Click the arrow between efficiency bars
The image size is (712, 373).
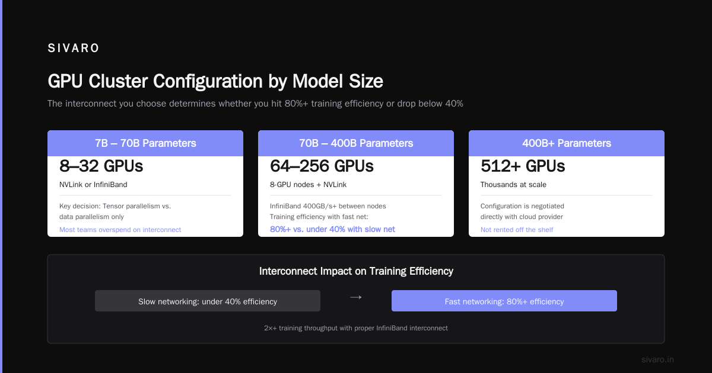click(x=356, y=298)
